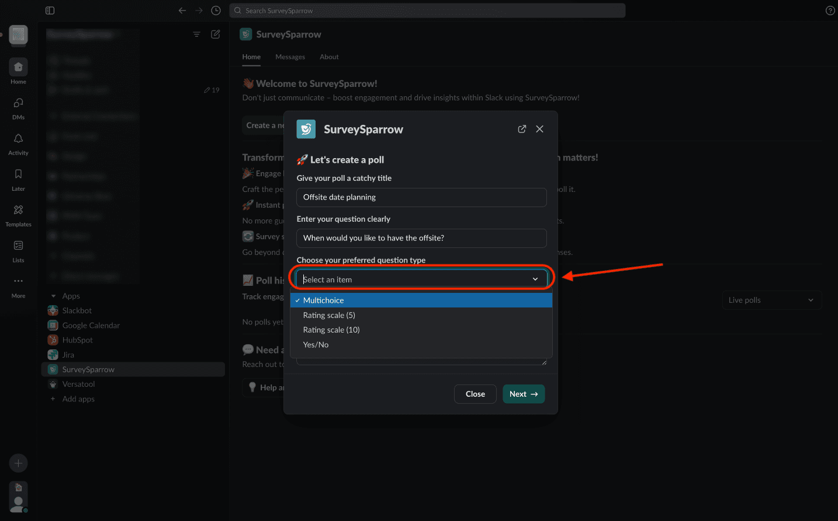Click the Help question mark icon

coord(830,11)
